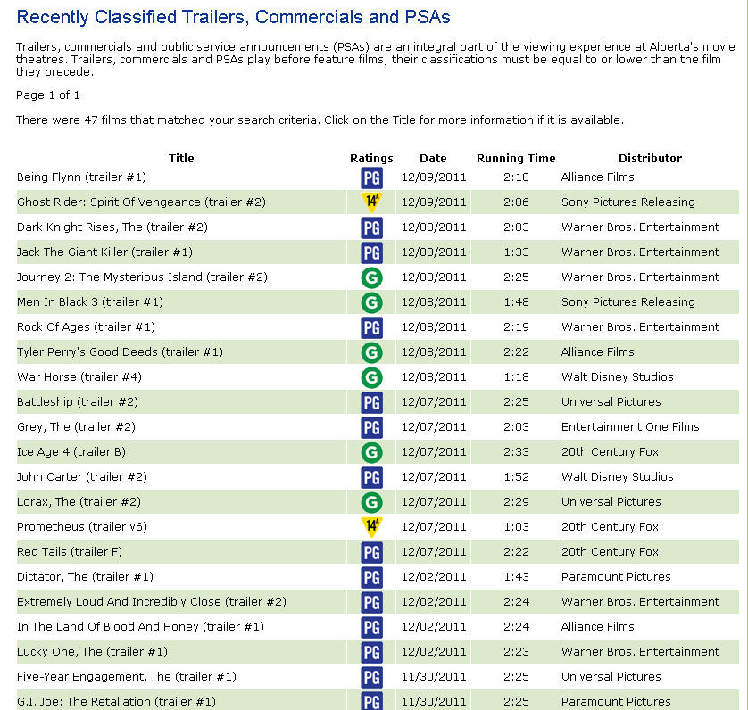Click the PG rating icon for Dark Knight Rises
This screenshot has width=748, height=710.
click(x=371, y=228)
